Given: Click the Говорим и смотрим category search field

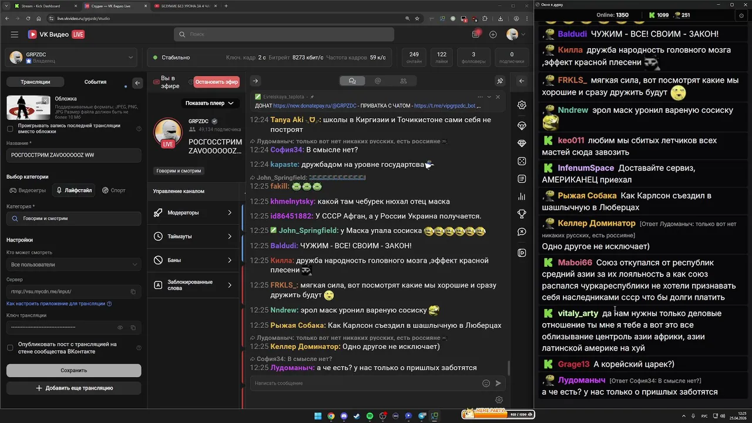Looking at the screenshot, I should click(x=73, y=219).
